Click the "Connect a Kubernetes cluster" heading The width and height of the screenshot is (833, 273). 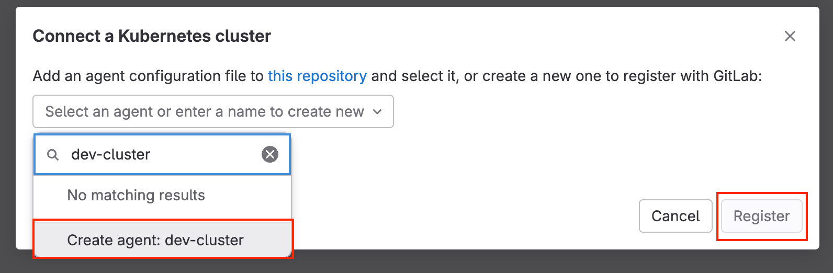coord(152,36)
